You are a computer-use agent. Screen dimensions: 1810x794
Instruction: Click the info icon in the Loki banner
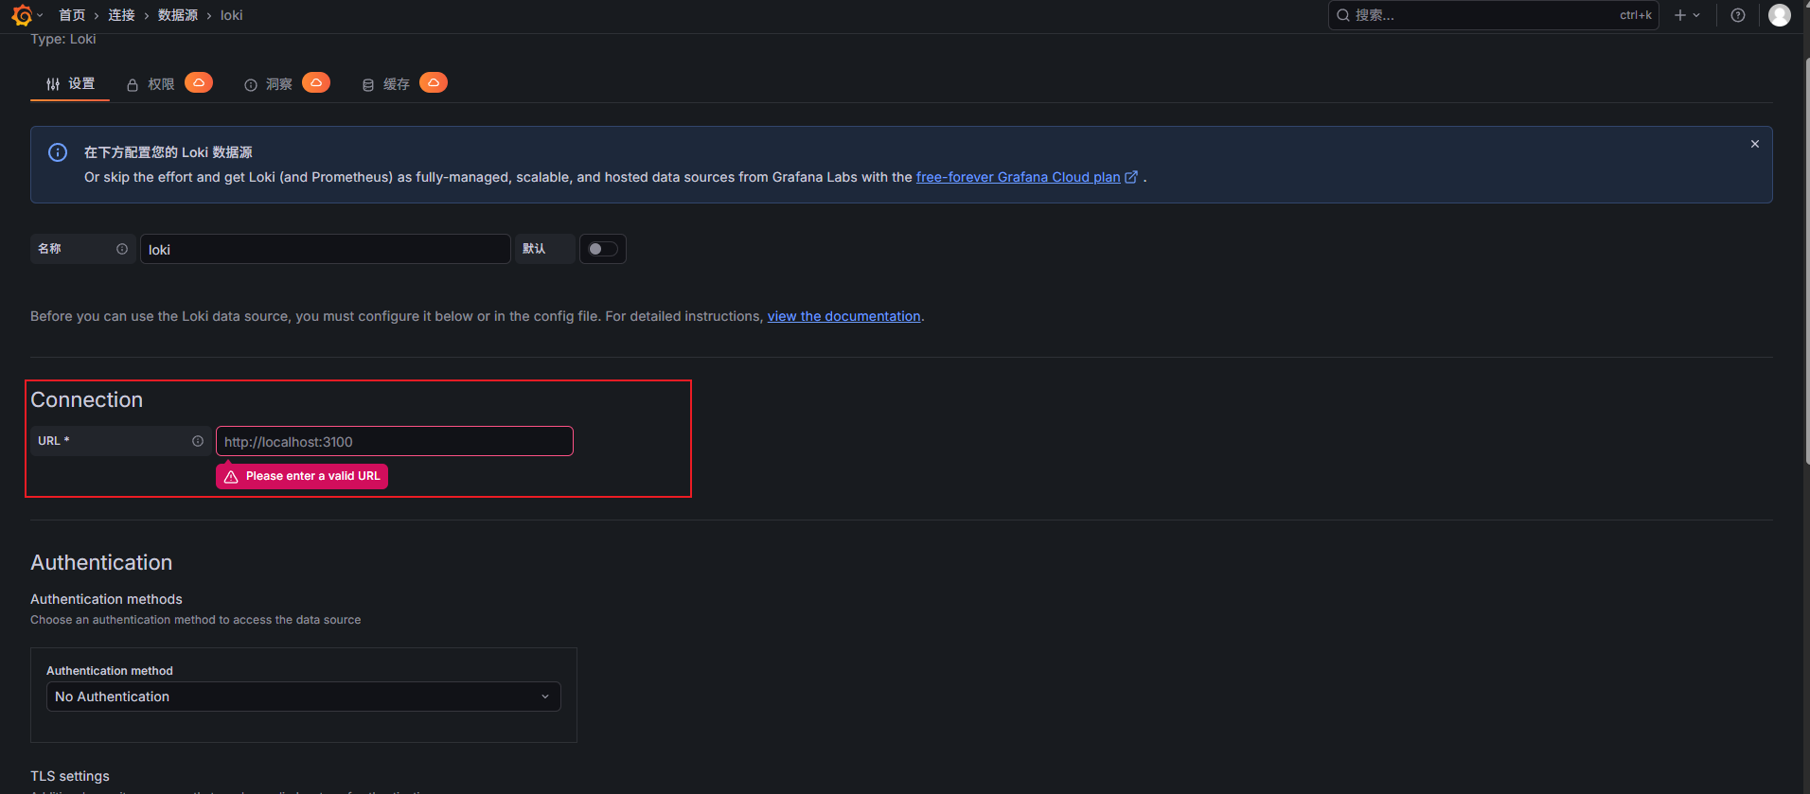(x=58, y=152)
